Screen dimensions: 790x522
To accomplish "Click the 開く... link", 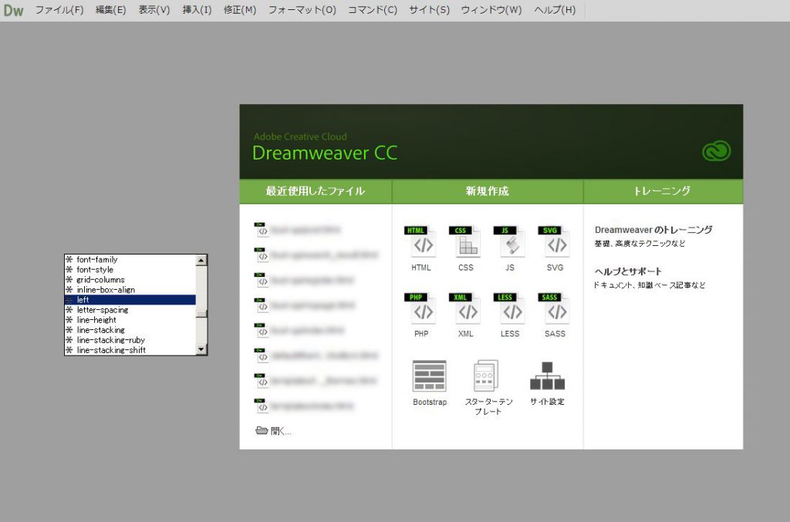I will (281, 431).
